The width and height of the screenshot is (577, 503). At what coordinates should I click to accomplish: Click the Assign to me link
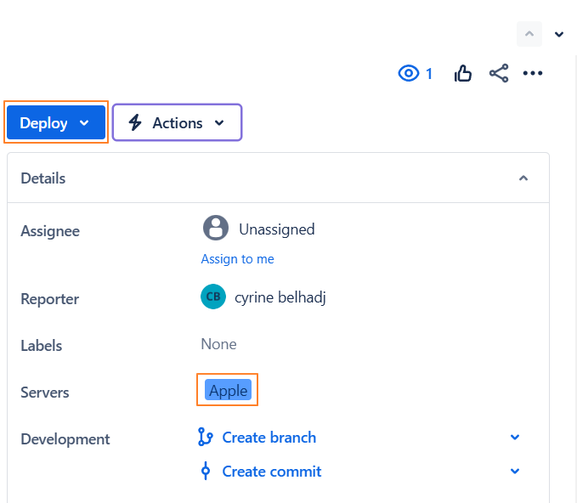[x=237, y=259]
